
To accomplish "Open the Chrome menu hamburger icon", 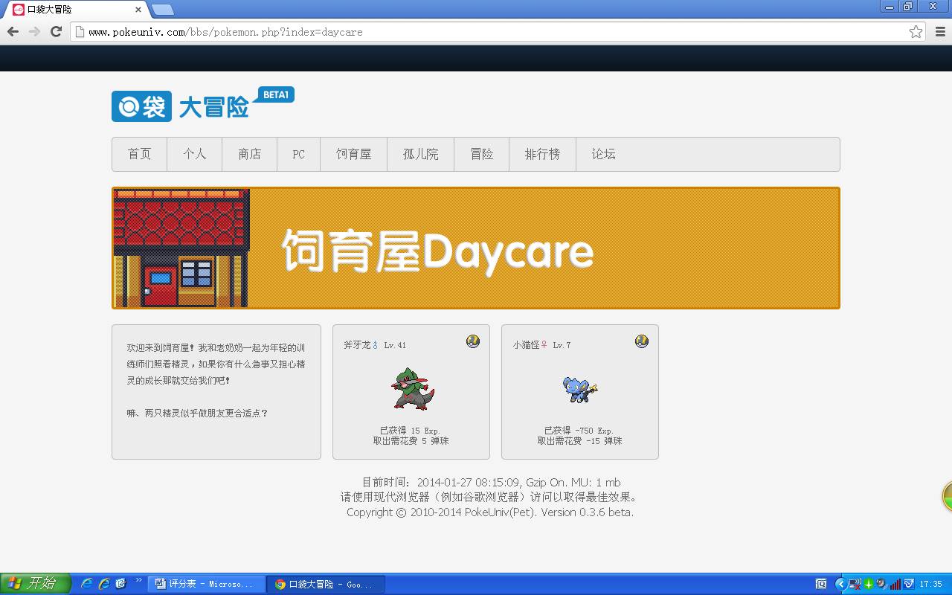I will [x=940, y=31].
